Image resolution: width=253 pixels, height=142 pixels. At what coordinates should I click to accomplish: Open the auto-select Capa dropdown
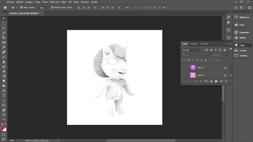tap(43, 8)
